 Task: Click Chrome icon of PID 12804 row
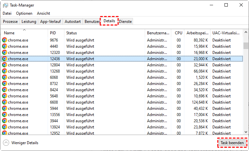5,65
